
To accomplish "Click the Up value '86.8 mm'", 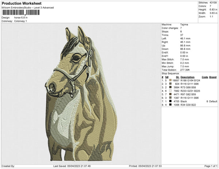I will [x=185, y=46].
